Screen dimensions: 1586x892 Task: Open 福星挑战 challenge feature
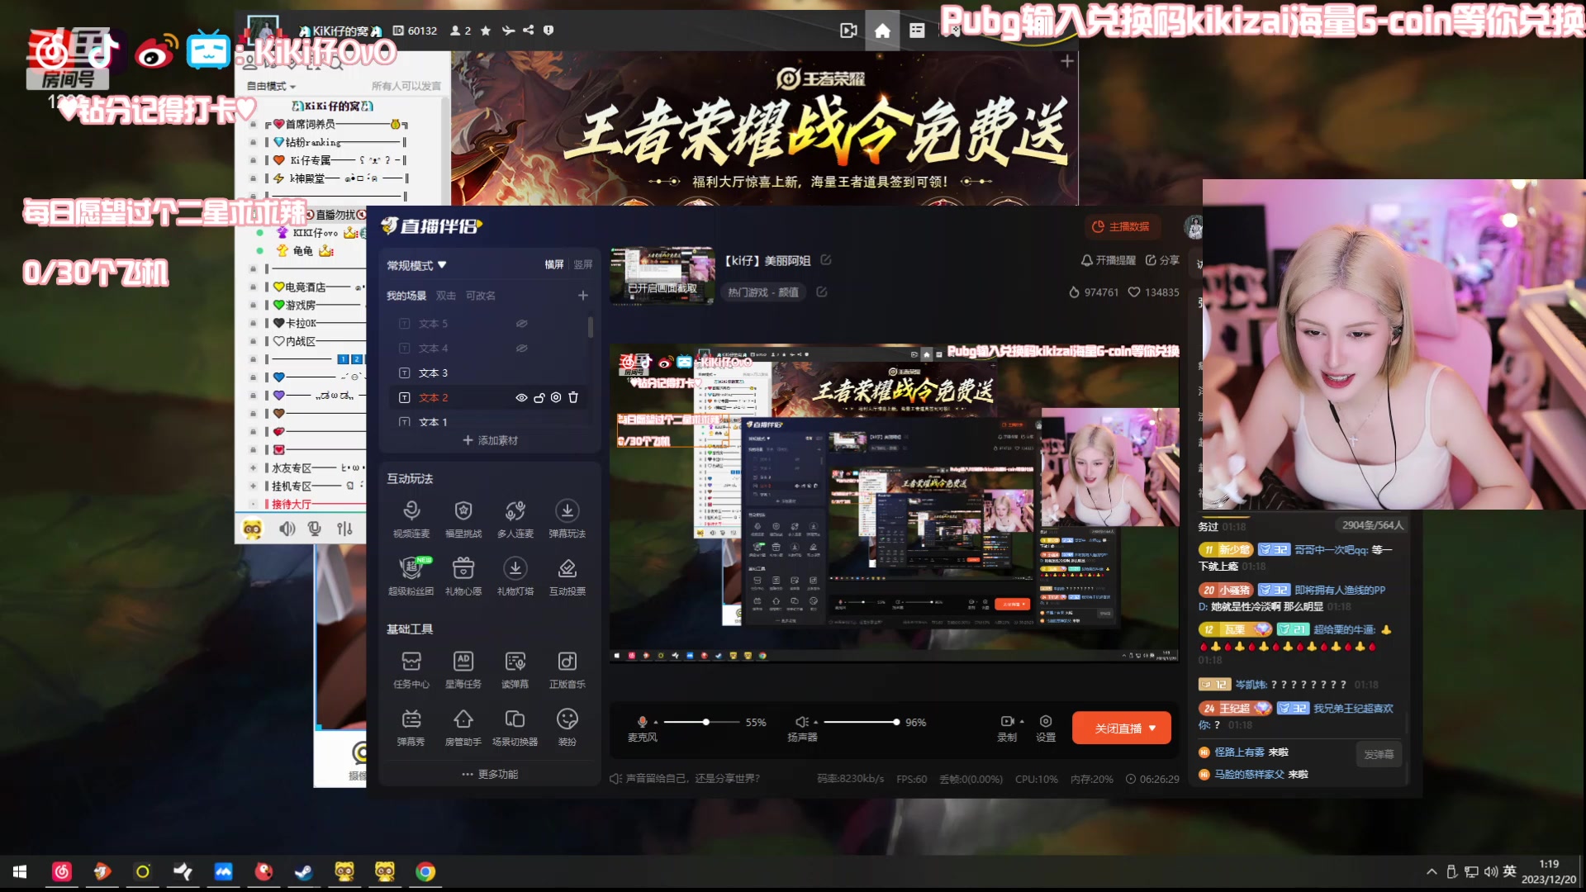[x=463, y=519]
